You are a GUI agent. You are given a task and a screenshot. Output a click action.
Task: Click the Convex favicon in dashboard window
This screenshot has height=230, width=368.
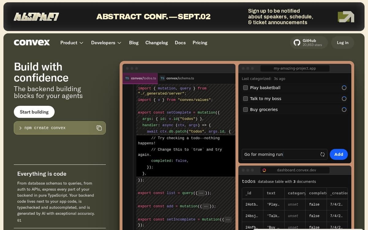(264, 170)
